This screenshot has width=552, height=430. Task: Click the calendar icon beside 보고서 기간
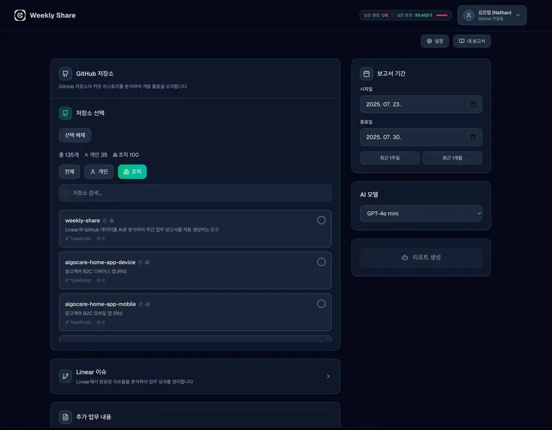pos(366,74)
